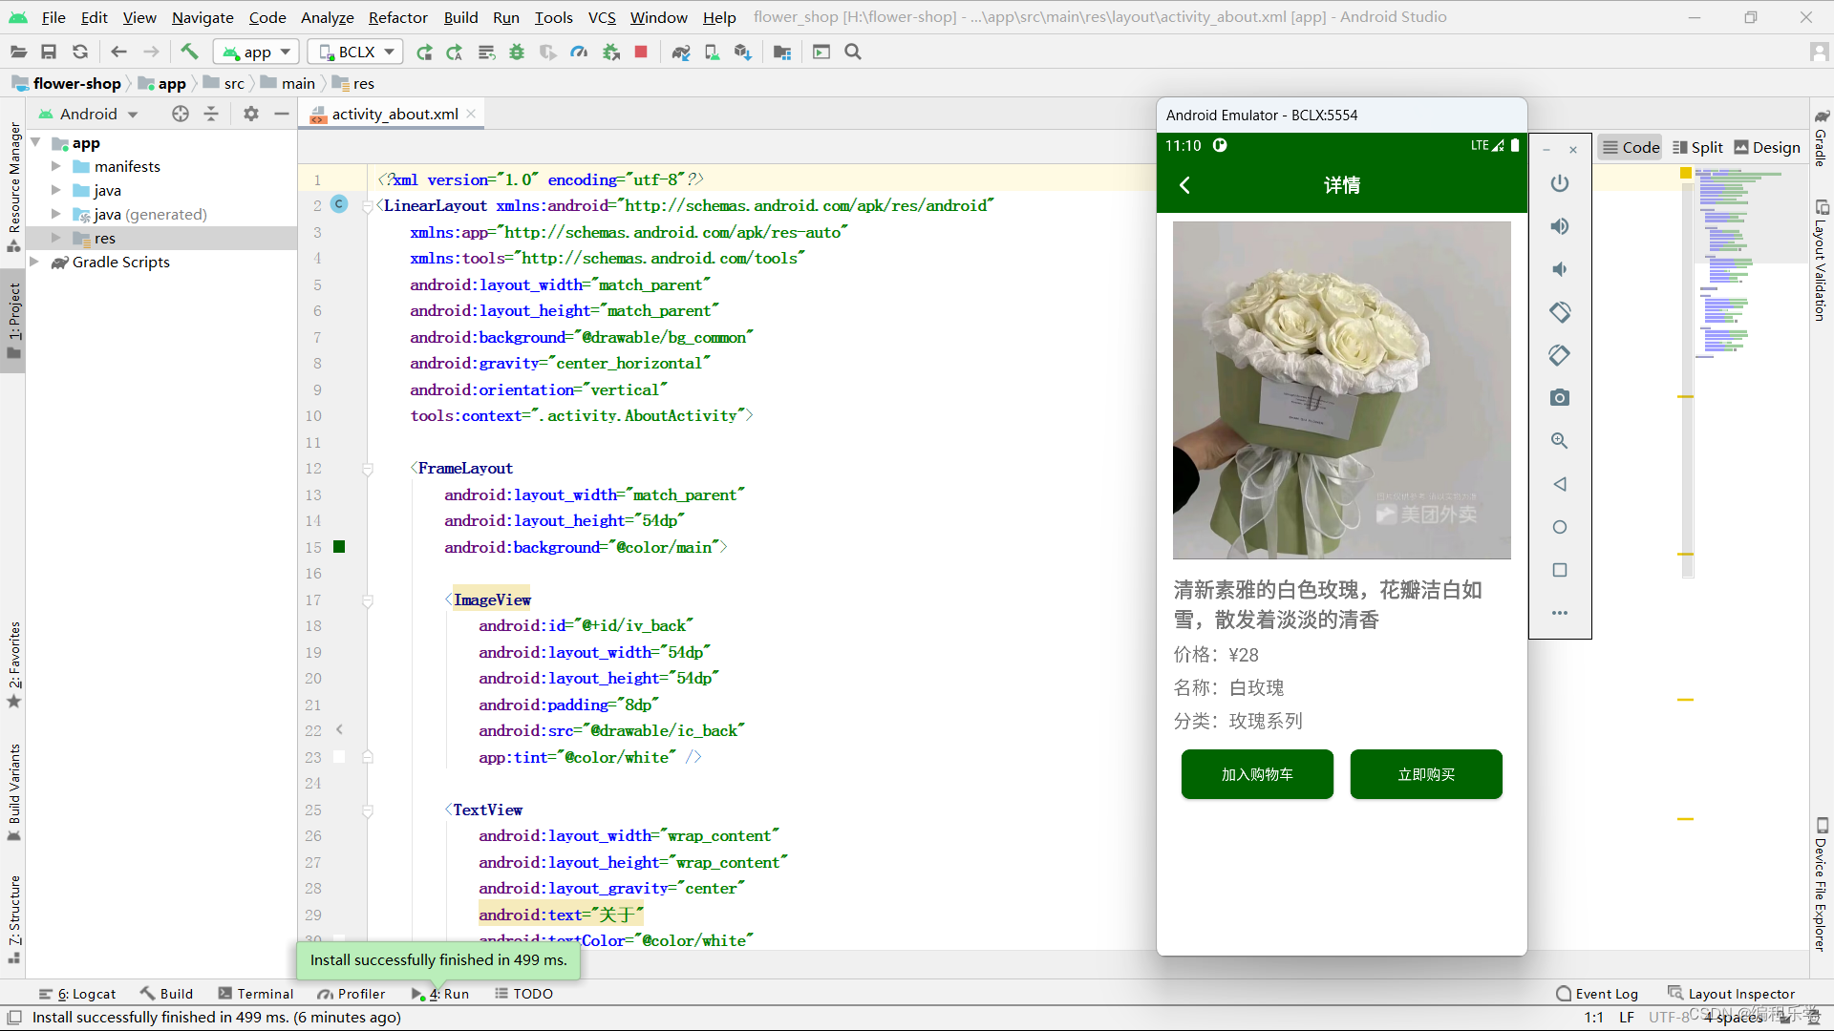Viewport: 1834px width, 1031px height.
Task: Switch editor to Split view
Action: click(1697, 147)
